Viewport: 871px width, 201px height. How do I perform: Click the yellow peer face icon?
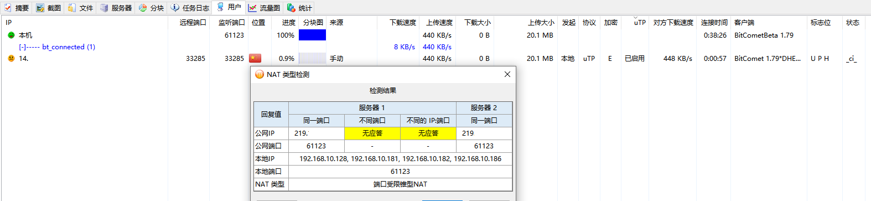pos(11,58)
